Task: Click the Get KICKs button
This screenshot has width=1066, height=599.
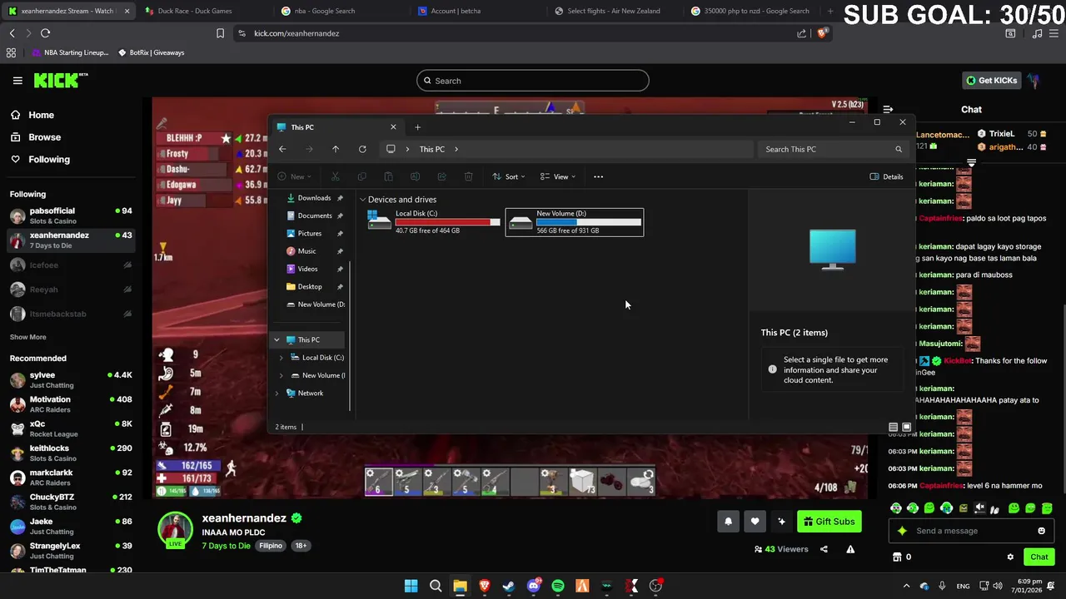Action: (991, 81)
